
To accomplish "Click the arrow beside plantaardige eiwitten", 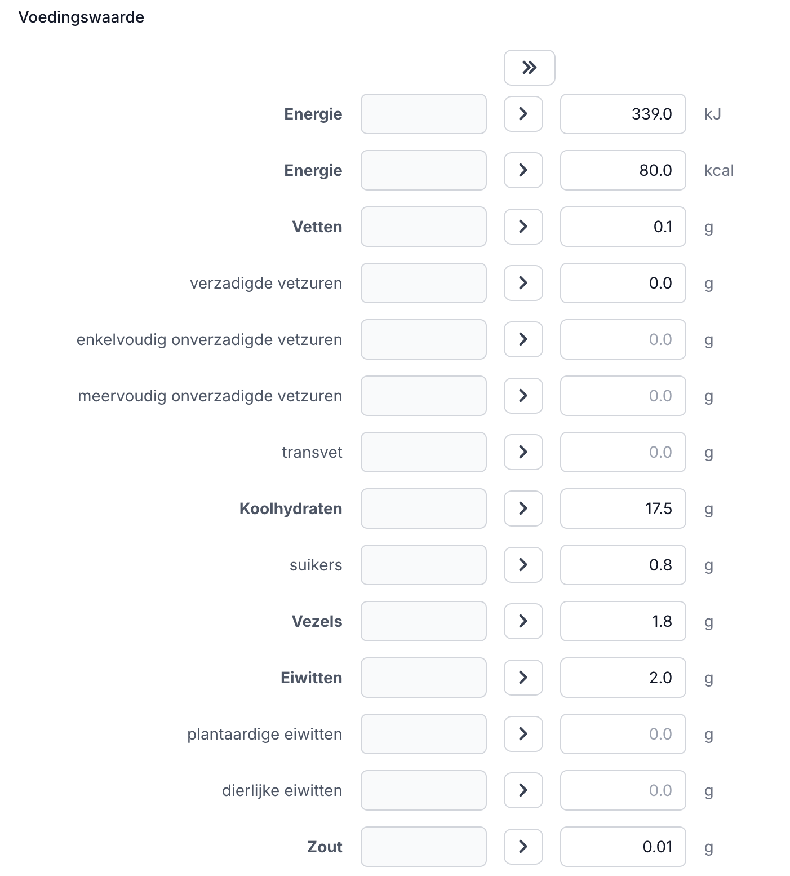I will [x=523, y=734].
